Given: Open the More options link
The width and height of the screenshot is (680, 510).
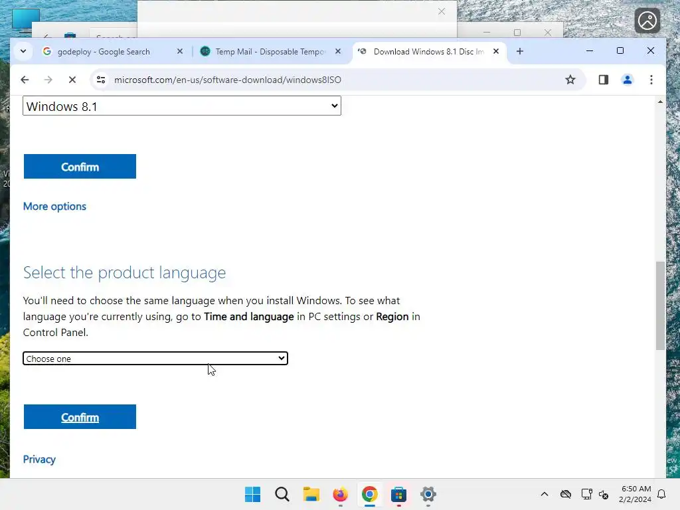Looking at the screenshot, I should pos(54,207).
